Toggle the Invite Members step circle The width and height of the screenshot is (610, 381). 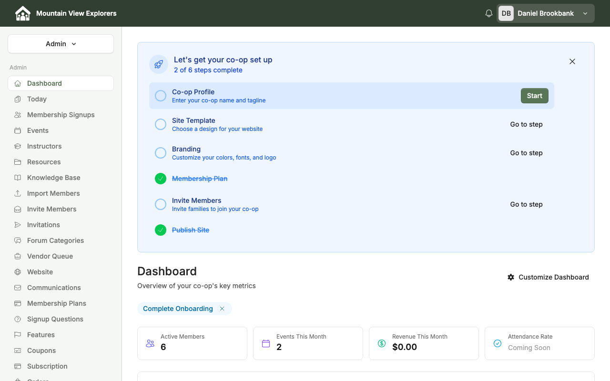[x=161, y=204]
